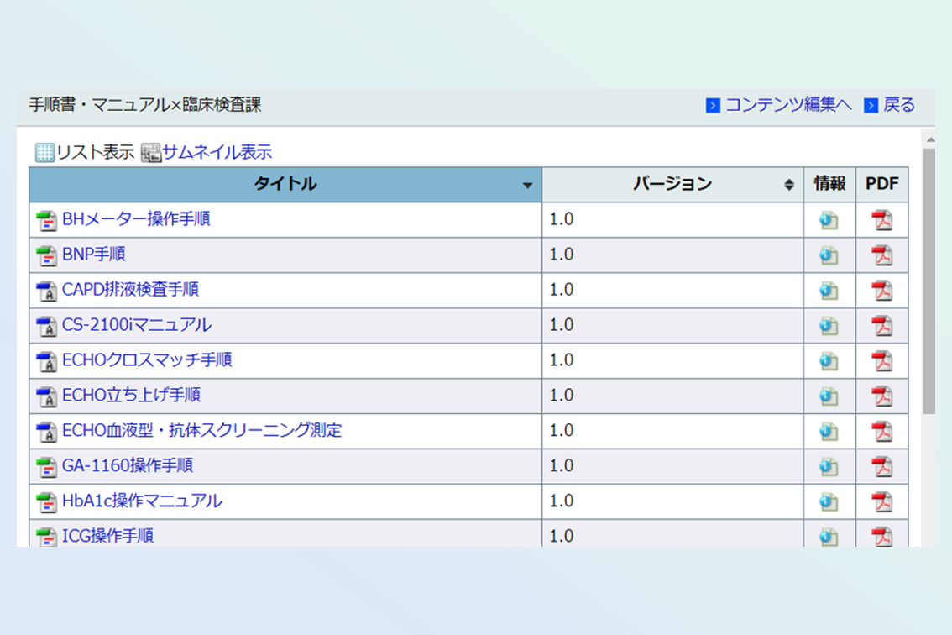Screen dimensions: 952x635
Task: Switch to リスト表示 list view
Action: coord(85,152)
